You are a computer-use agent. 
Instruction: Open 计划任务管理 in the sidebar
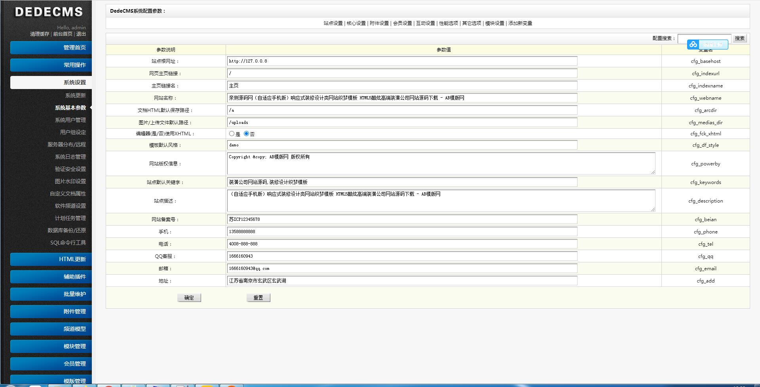tap(70, 218)
